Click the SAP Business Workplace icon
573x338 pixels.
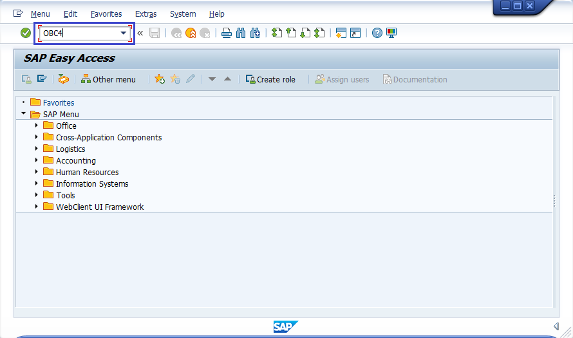click(x=64, y=79)
